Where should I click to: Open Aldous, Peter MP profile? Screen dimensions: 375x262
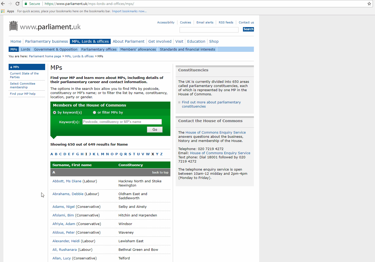coord(64,233)
